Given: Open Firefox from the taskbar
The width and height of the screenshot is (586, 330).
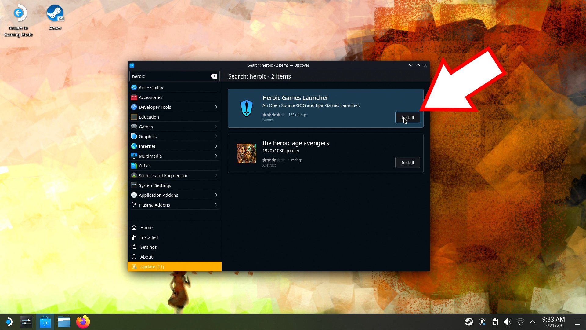Looking at the screenshot, I should (83, 322).
